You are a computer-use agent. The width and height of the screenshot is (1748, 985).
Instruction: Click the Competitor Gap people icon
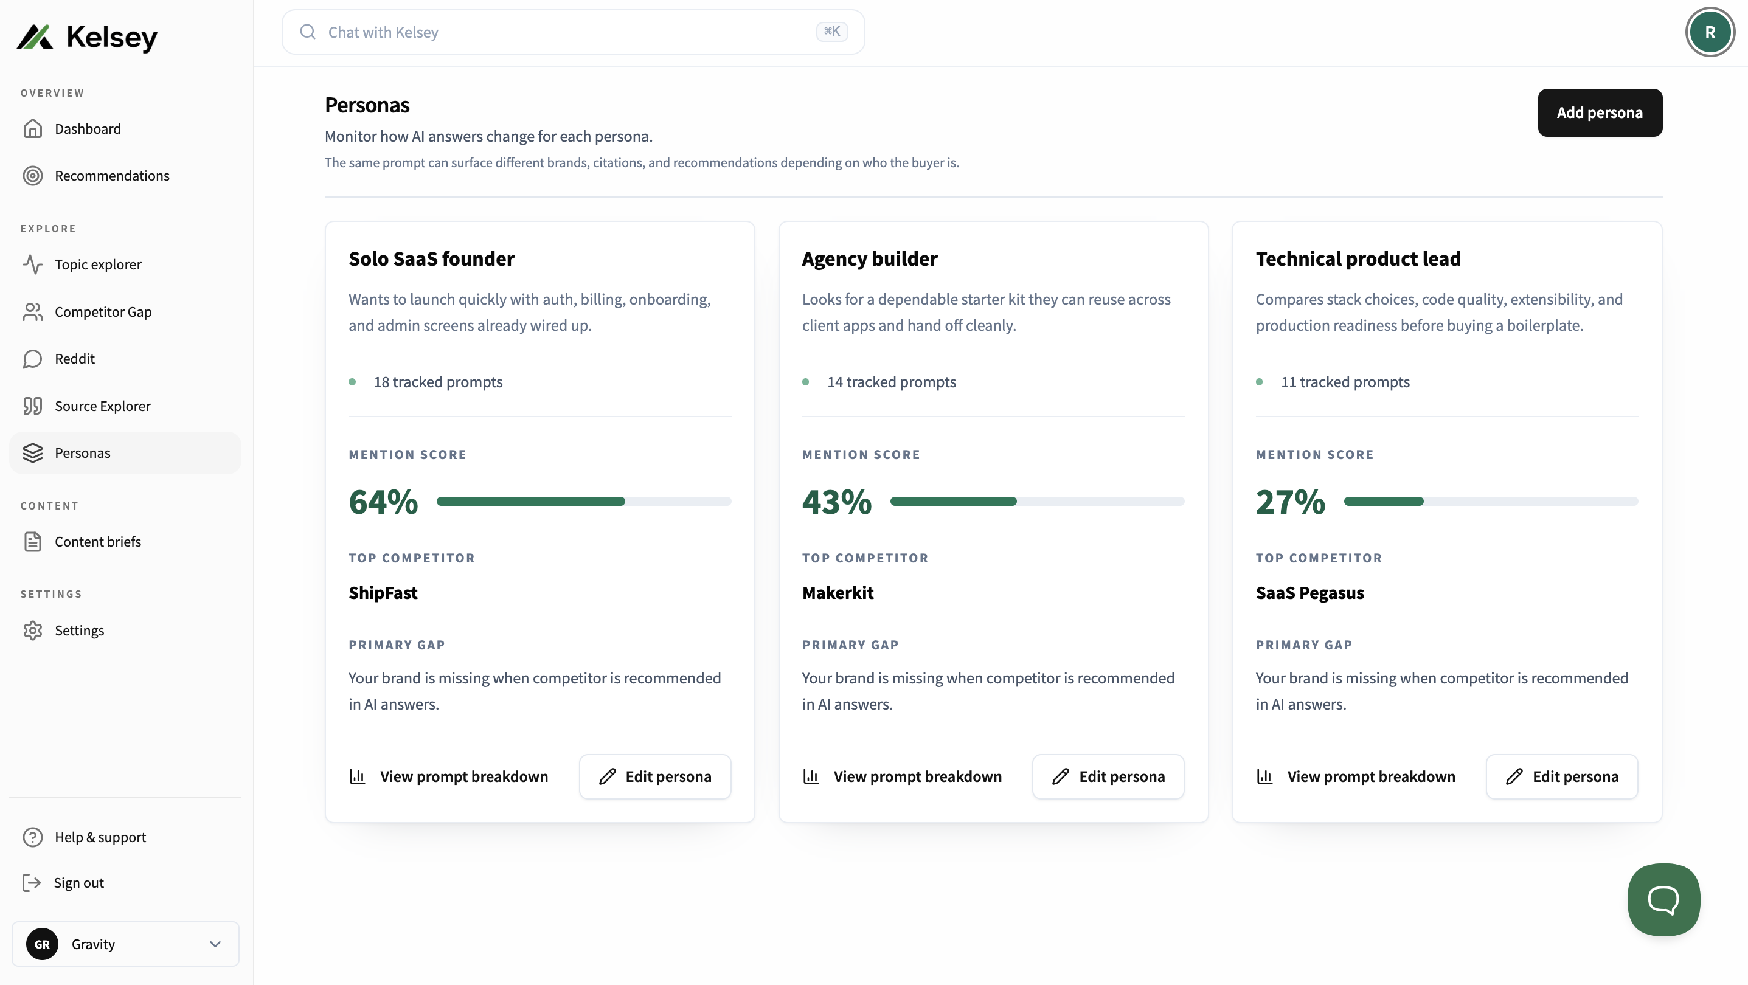tap(33, 312)
